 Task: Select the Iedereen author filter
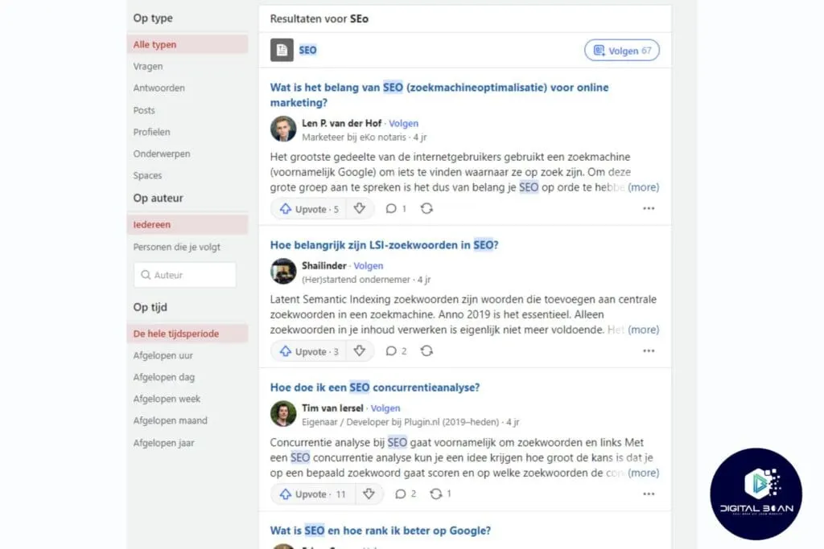coord(187,224)
